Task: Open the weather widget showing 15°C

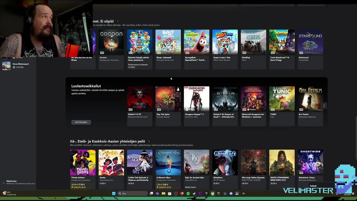Action: coord(9,193)
